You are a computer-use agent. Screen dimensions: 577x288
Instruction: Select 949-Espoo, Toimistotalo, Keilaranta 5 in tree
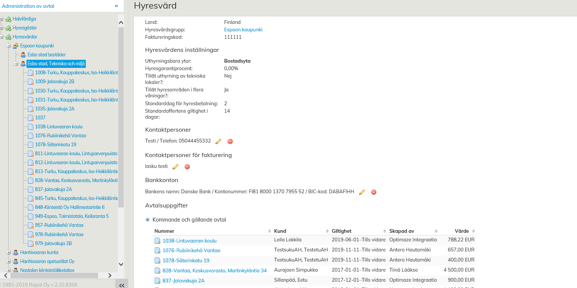click(72, 216)
